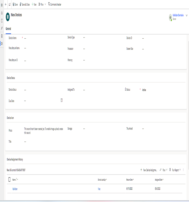This screenshot has height=202, width=189.
Task: Add New Device Assignment in subgrid
Action: point(149,170)
